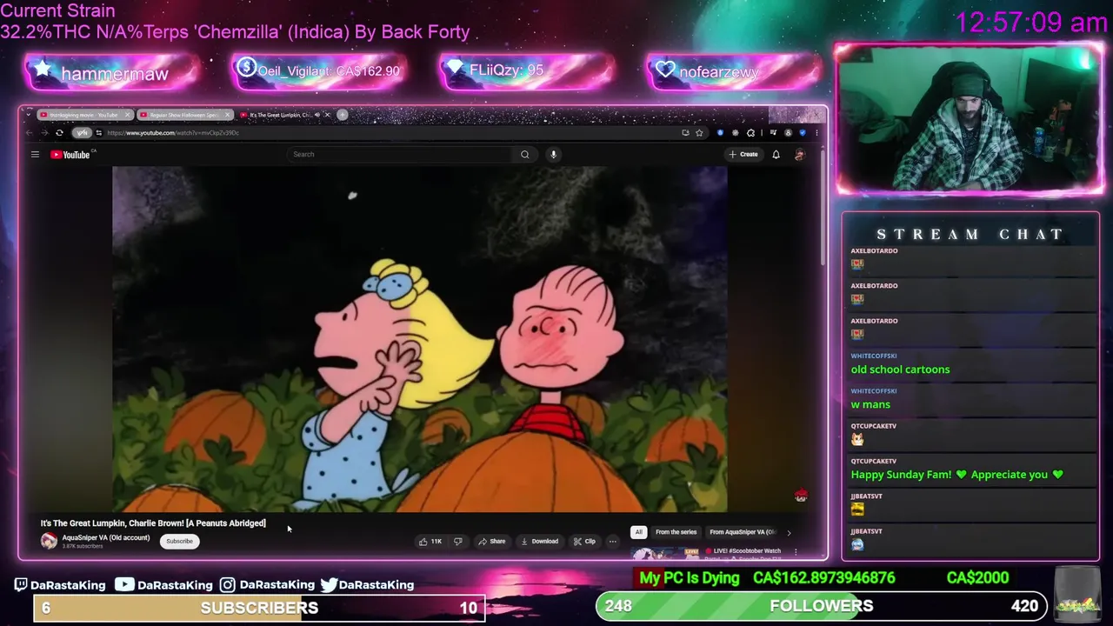1113x626 pixels.
Task: Open browser extensions puzzle icon
Action: (750, 133)
